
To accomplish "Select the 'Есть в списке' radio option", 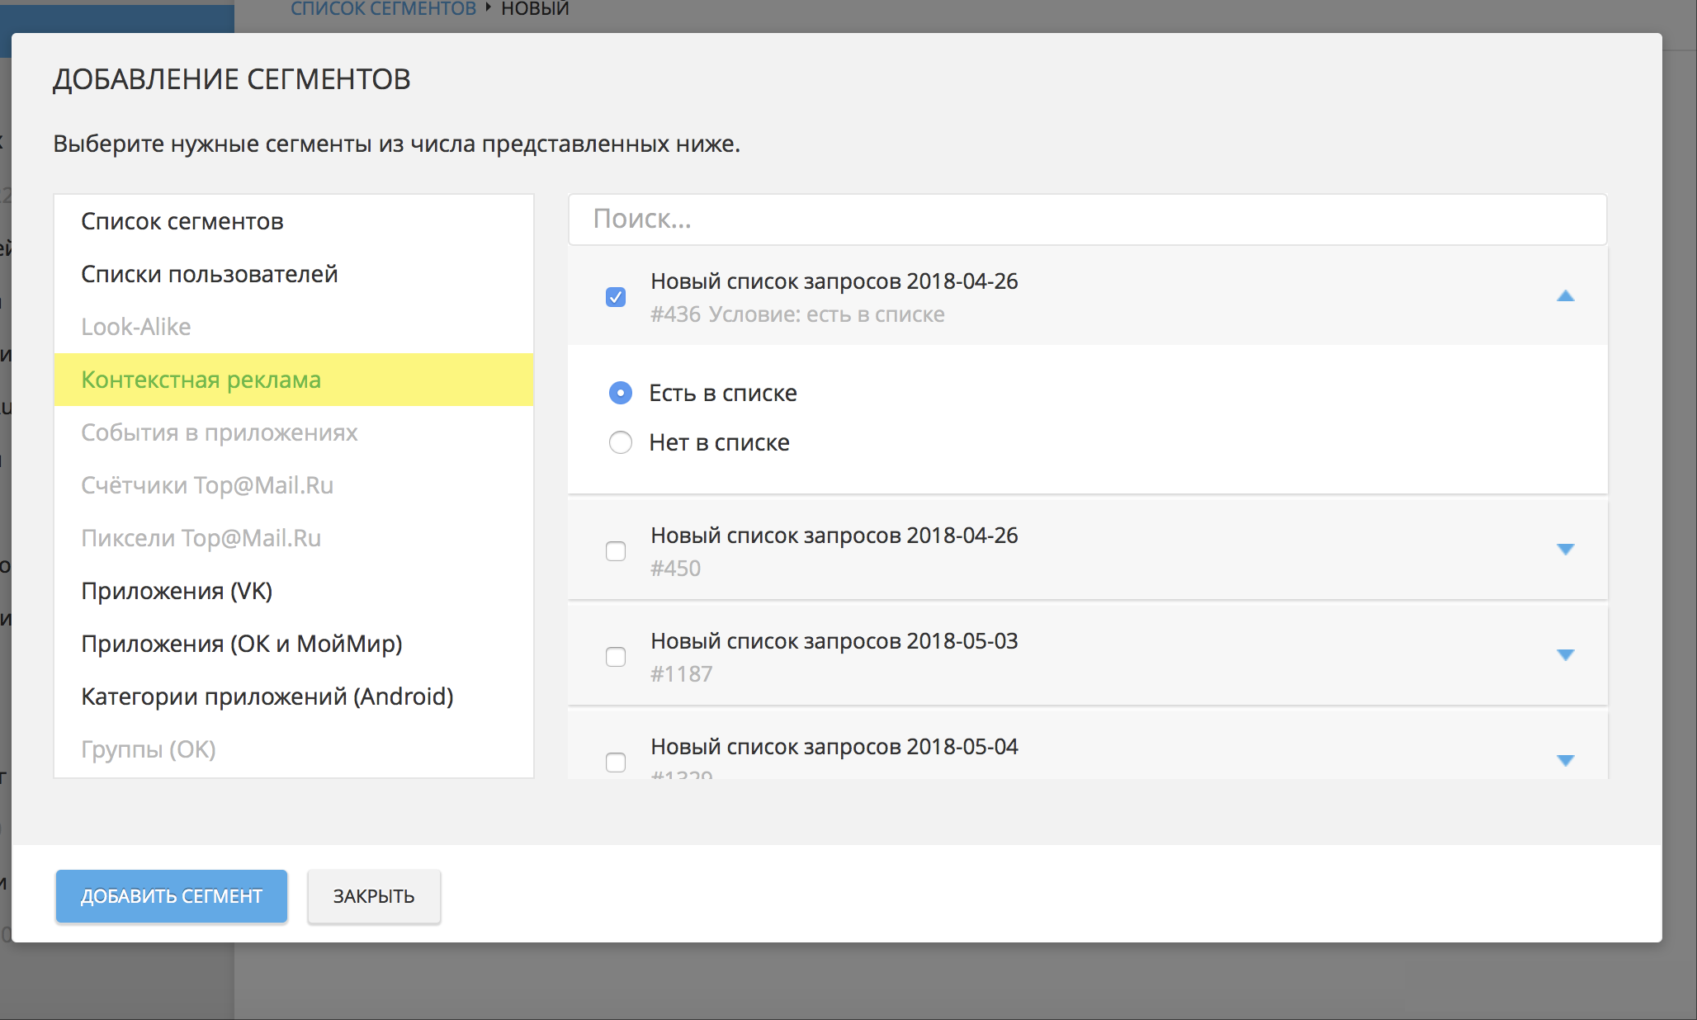I will tap(621, 393).
